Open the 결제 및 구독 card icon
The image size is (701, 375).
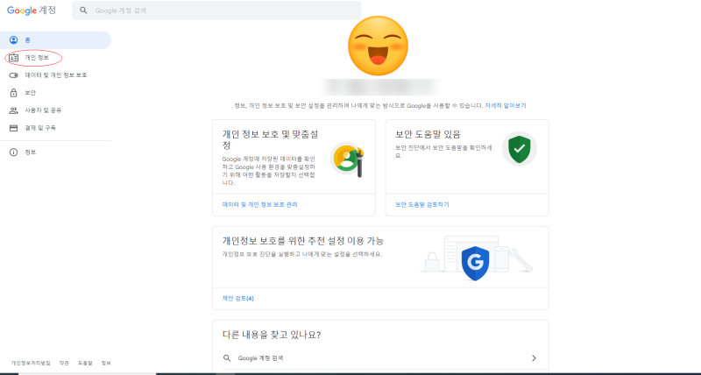[x=14, y=128]
